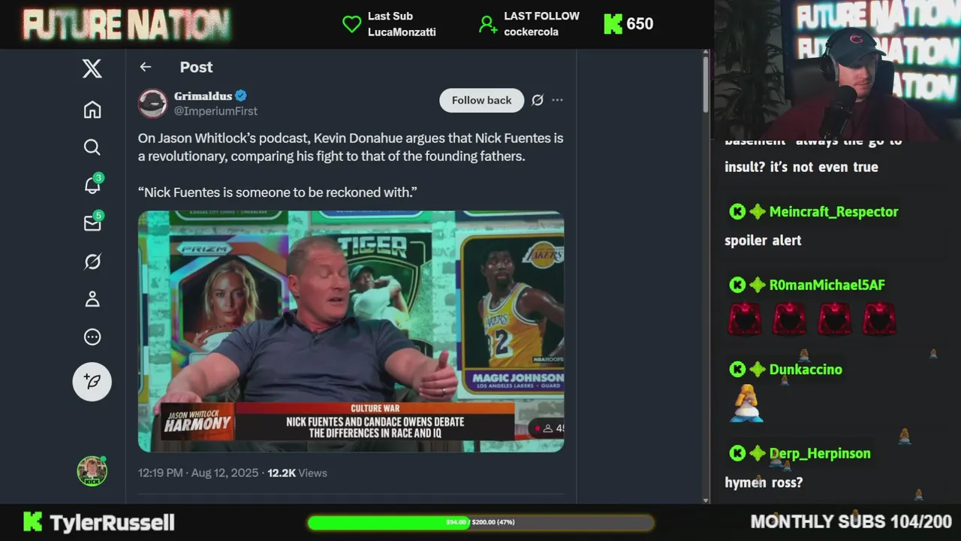Image resolution: width=961 pixels, height=541 pixels.
Task: Open the Explore search icon
Action: [x=92, y=147]
